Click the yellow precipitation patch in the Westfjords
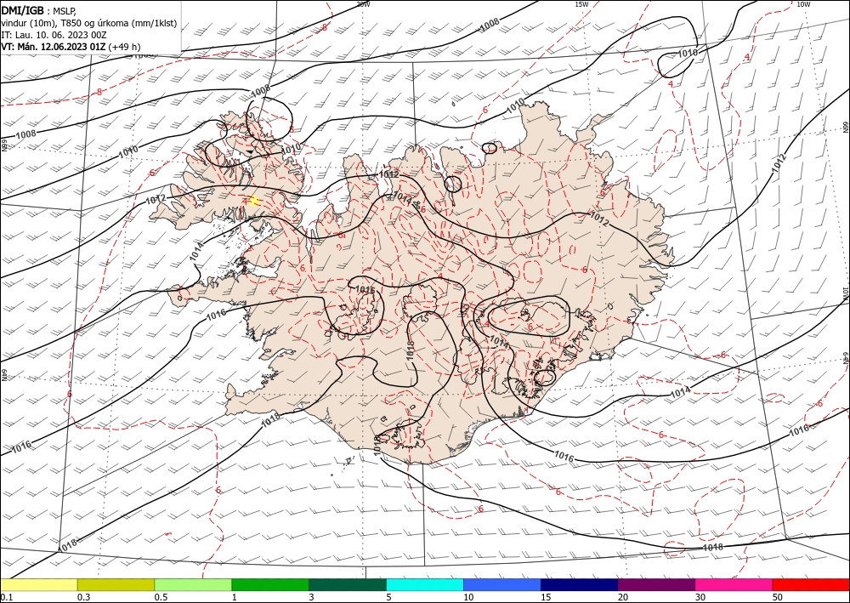Screen dimensions: 850x603 (253, 201)
